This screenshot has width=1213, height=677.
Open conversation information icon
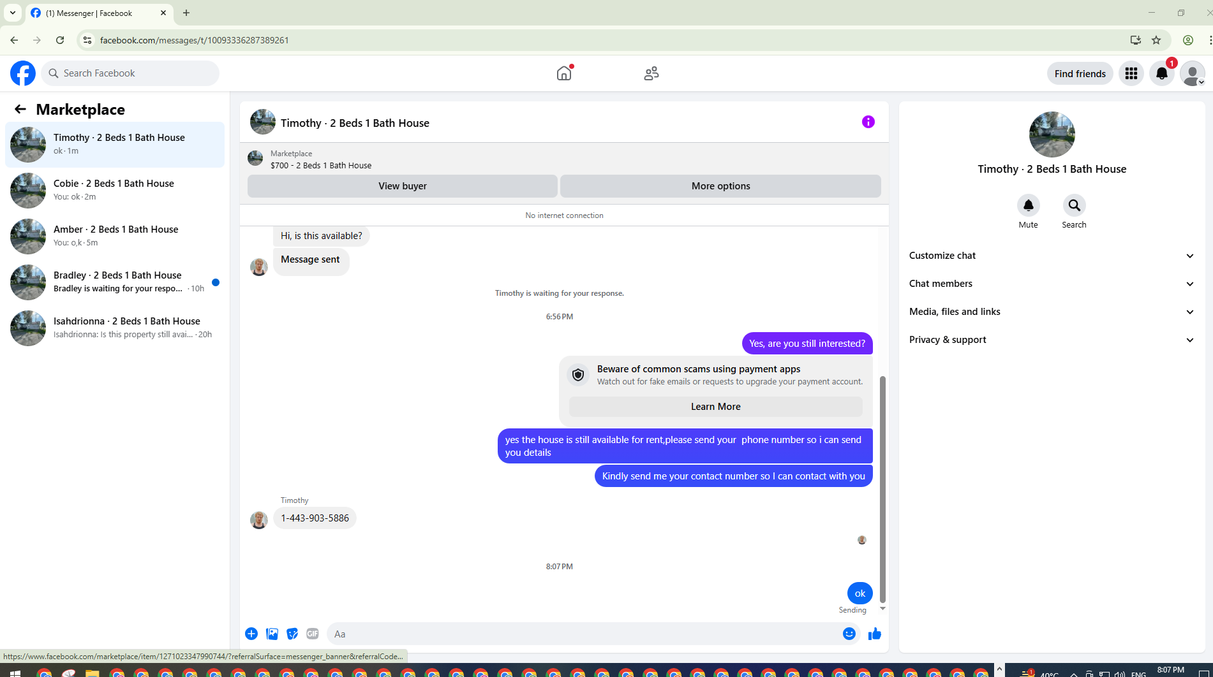(868, 122)
